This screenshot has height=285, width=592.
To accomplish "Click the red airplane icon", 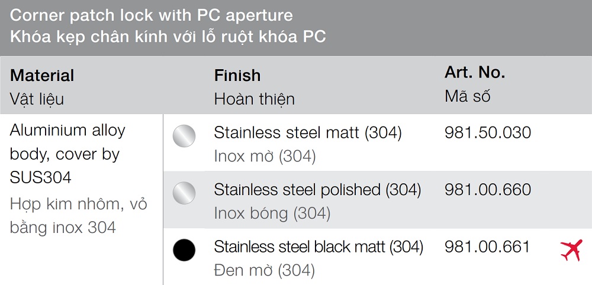I will coord(570,251).
